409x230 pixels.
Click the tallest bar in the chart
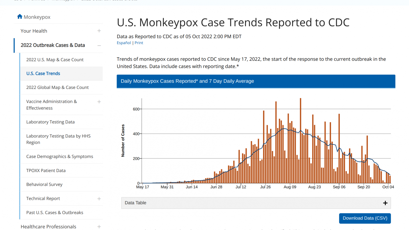301,141
